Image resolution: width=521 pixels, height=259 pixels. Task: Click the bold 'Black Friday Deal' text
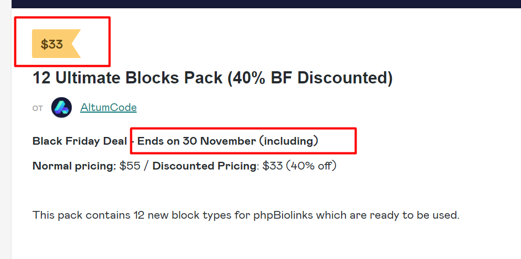click(x=79, y=141)
